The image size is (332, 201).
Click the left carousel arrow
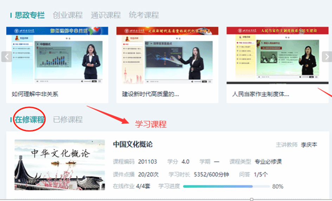tap(6, 56)
